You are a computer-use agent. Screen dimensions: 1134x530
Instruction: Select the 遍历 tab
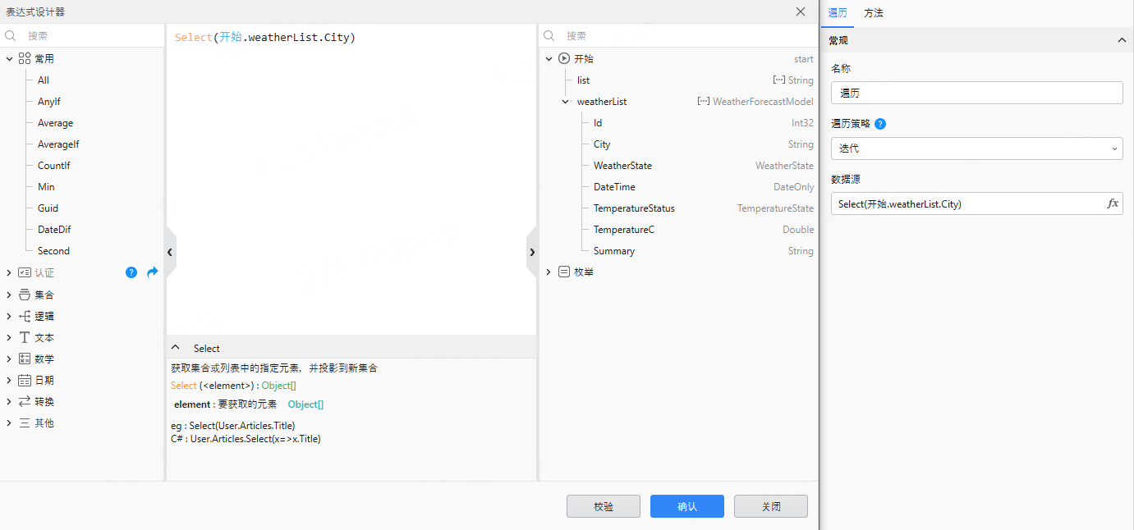click(838, 13)
